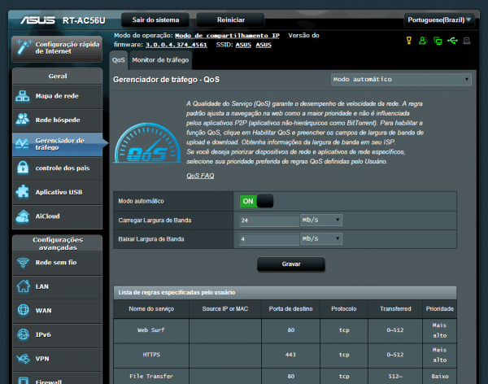488x384 pixels.
Task: Click the Gravar save button
Action: pyautogui.click(x=291, y=264)
